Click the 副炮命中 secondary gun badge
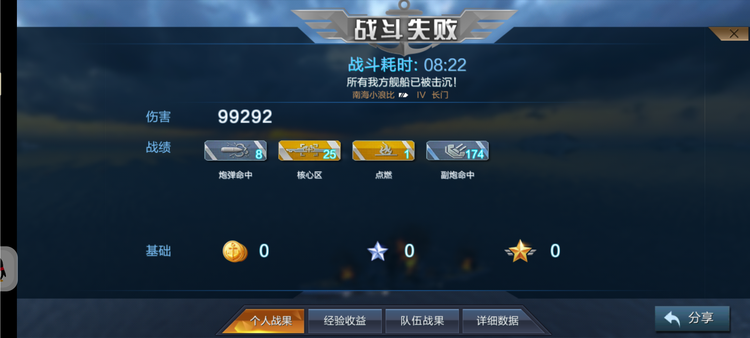 [x=457, y=151]
